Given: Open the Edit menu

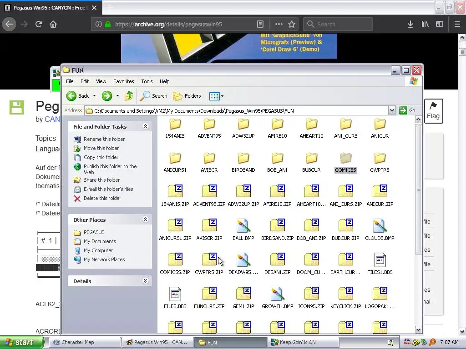Looking at the screenshot, I should [x=84, y=81].
